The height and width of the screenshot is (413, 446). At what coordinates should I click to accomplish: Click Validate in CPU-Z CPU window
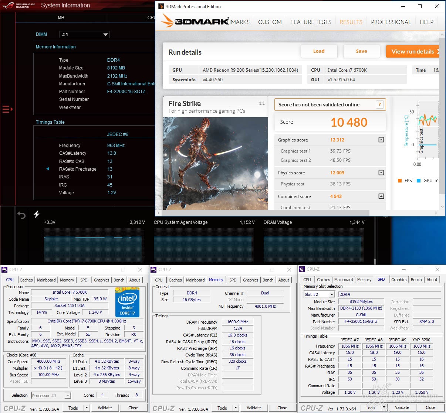[105, 408]
